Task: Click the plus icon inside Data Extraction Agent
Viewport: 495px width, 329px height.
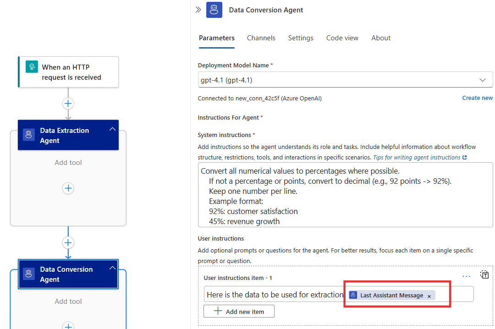Action: (68, 188)
